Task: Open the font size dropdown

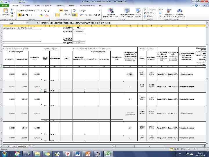Action: [x=42, y=10]
